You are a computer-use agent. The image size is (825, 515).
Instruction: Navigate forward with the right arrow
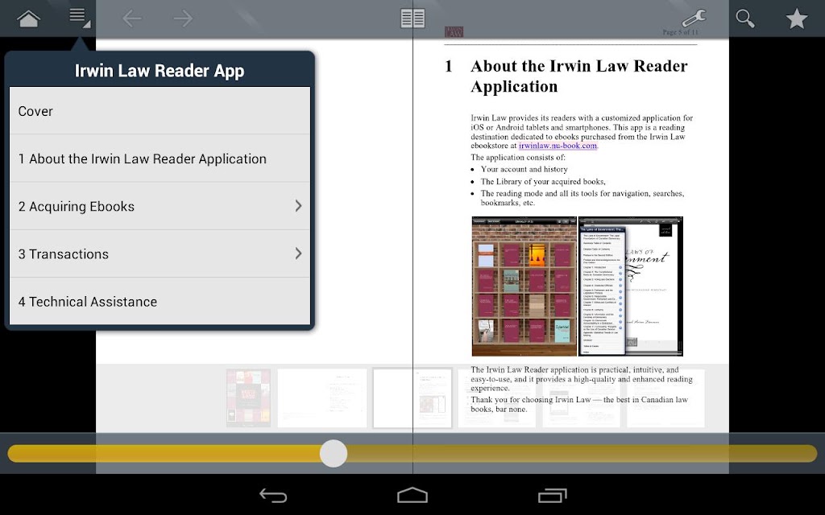coord(183,19)
